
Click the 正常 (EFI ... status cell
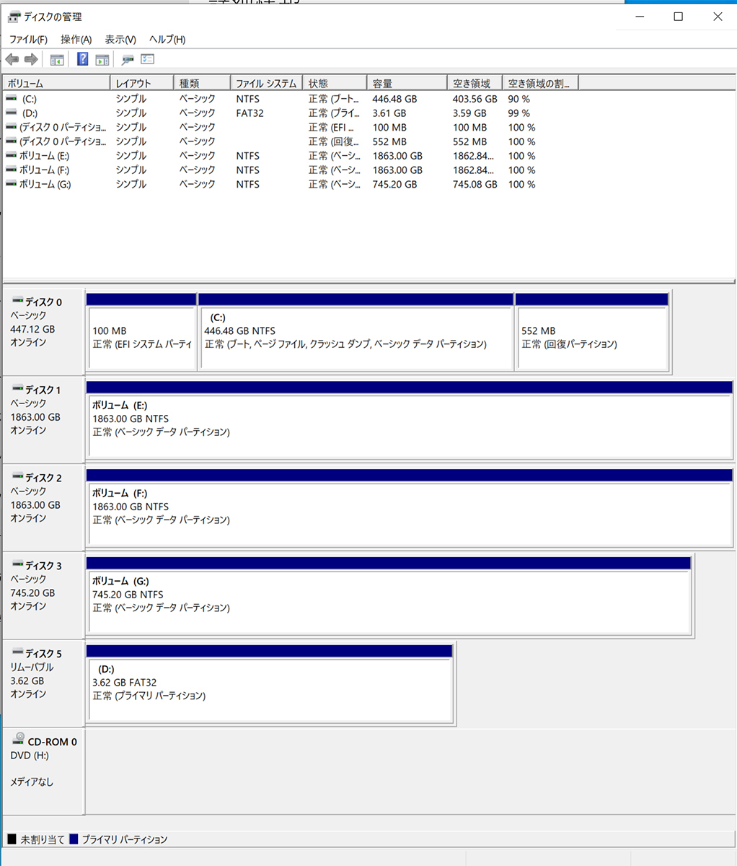[x=331, y=128]
